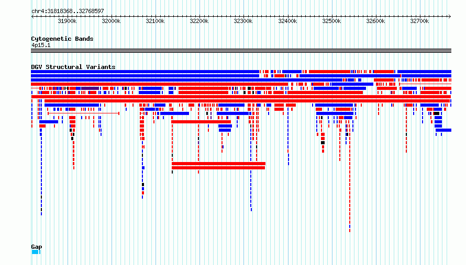Click the chr4:31818368..32768597 region label
The height and width of the screenshot is (265, 466).
click(x=68, y=11)
